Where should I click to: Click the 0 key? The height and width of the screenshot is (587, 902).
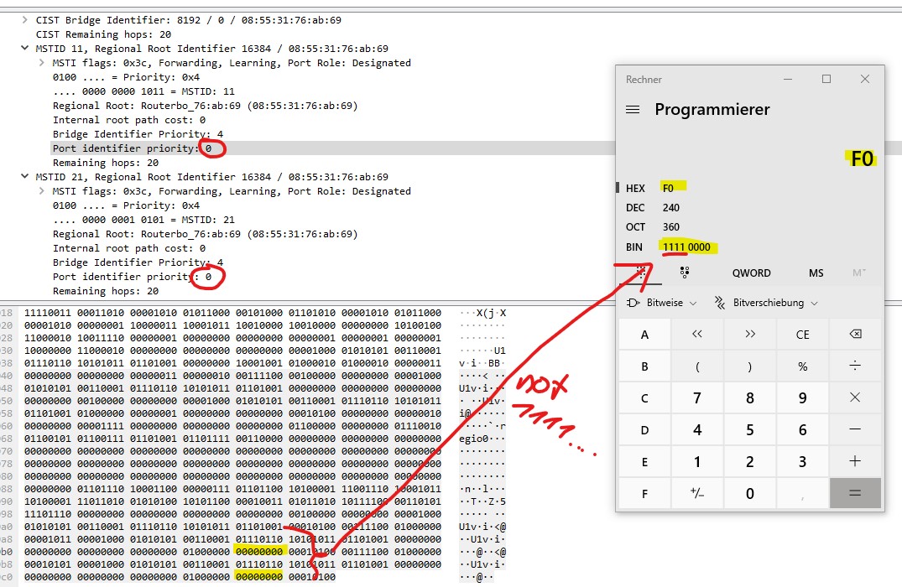pyautogui.click(x=750, y=493)
